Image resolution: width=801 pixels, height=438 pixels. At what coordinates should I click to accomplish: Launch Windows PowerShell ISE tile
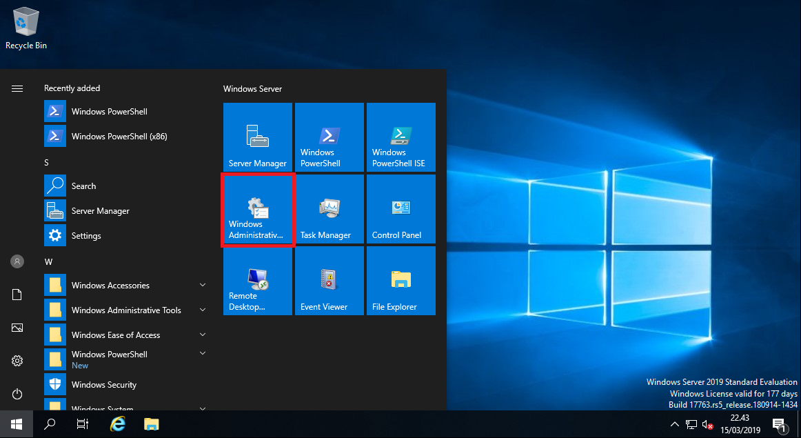(x=400, y=137)
